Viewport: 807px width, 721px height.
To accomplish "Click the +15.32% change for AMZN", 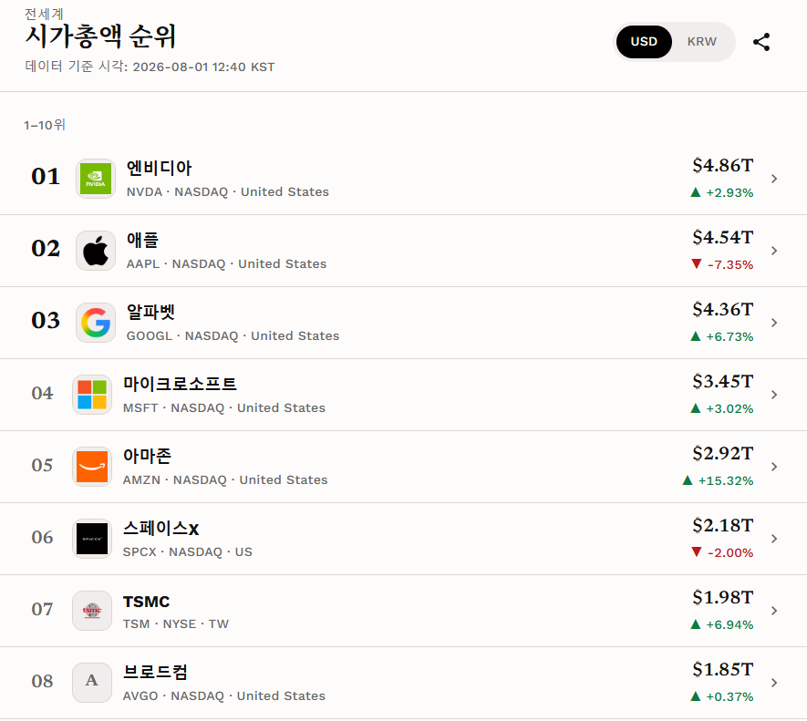I will [x=718, y=481].
